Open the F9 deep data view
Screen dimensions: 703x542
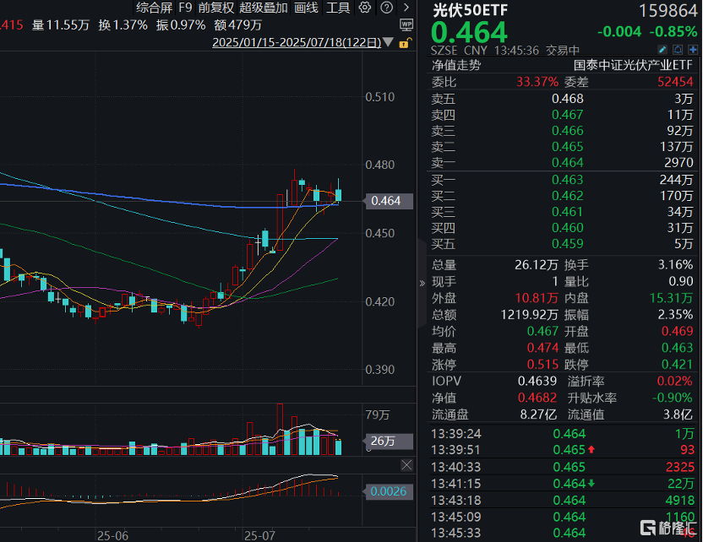coord(185,8)
